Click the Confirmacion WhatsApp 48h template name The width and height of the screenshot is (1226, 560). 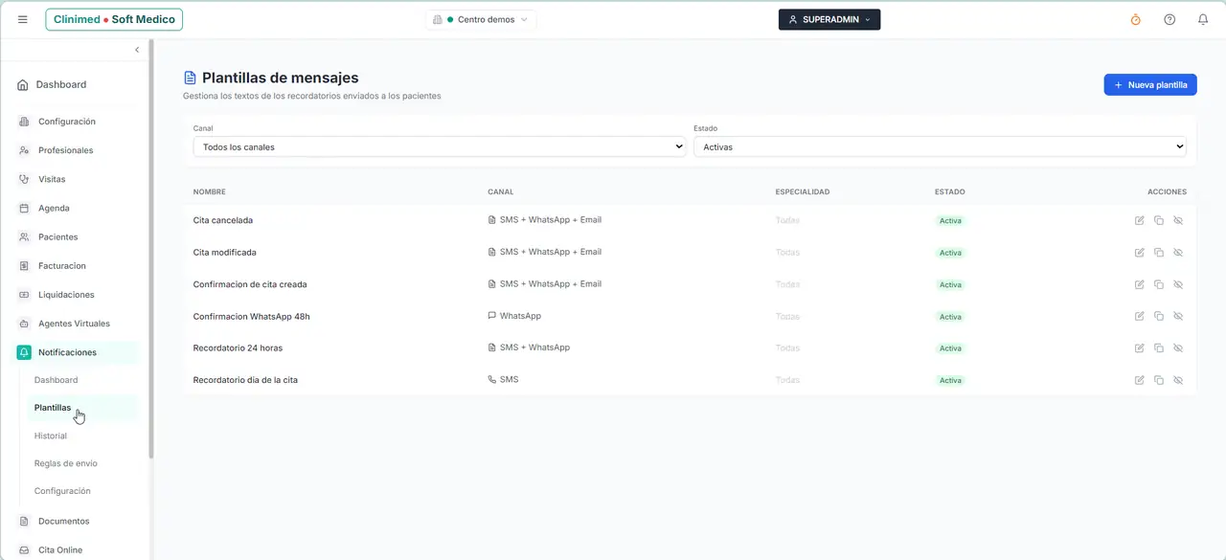(x=252, y=317)
